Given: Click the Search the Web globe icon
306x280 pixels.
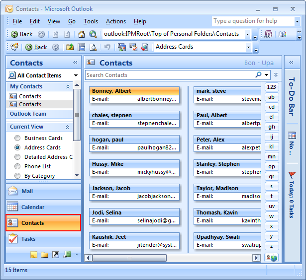Looking at the screenshot, I should pos(93,34).
